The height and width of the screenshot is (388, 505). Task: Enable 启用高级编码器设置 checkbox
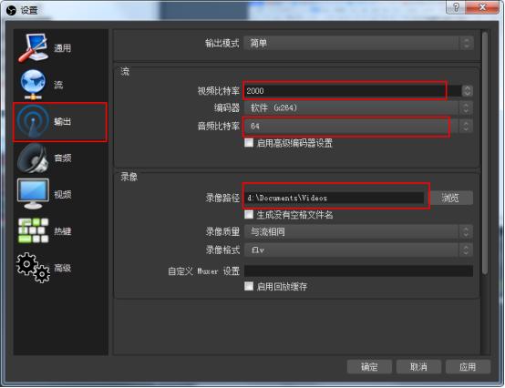[x=249, y=142]
